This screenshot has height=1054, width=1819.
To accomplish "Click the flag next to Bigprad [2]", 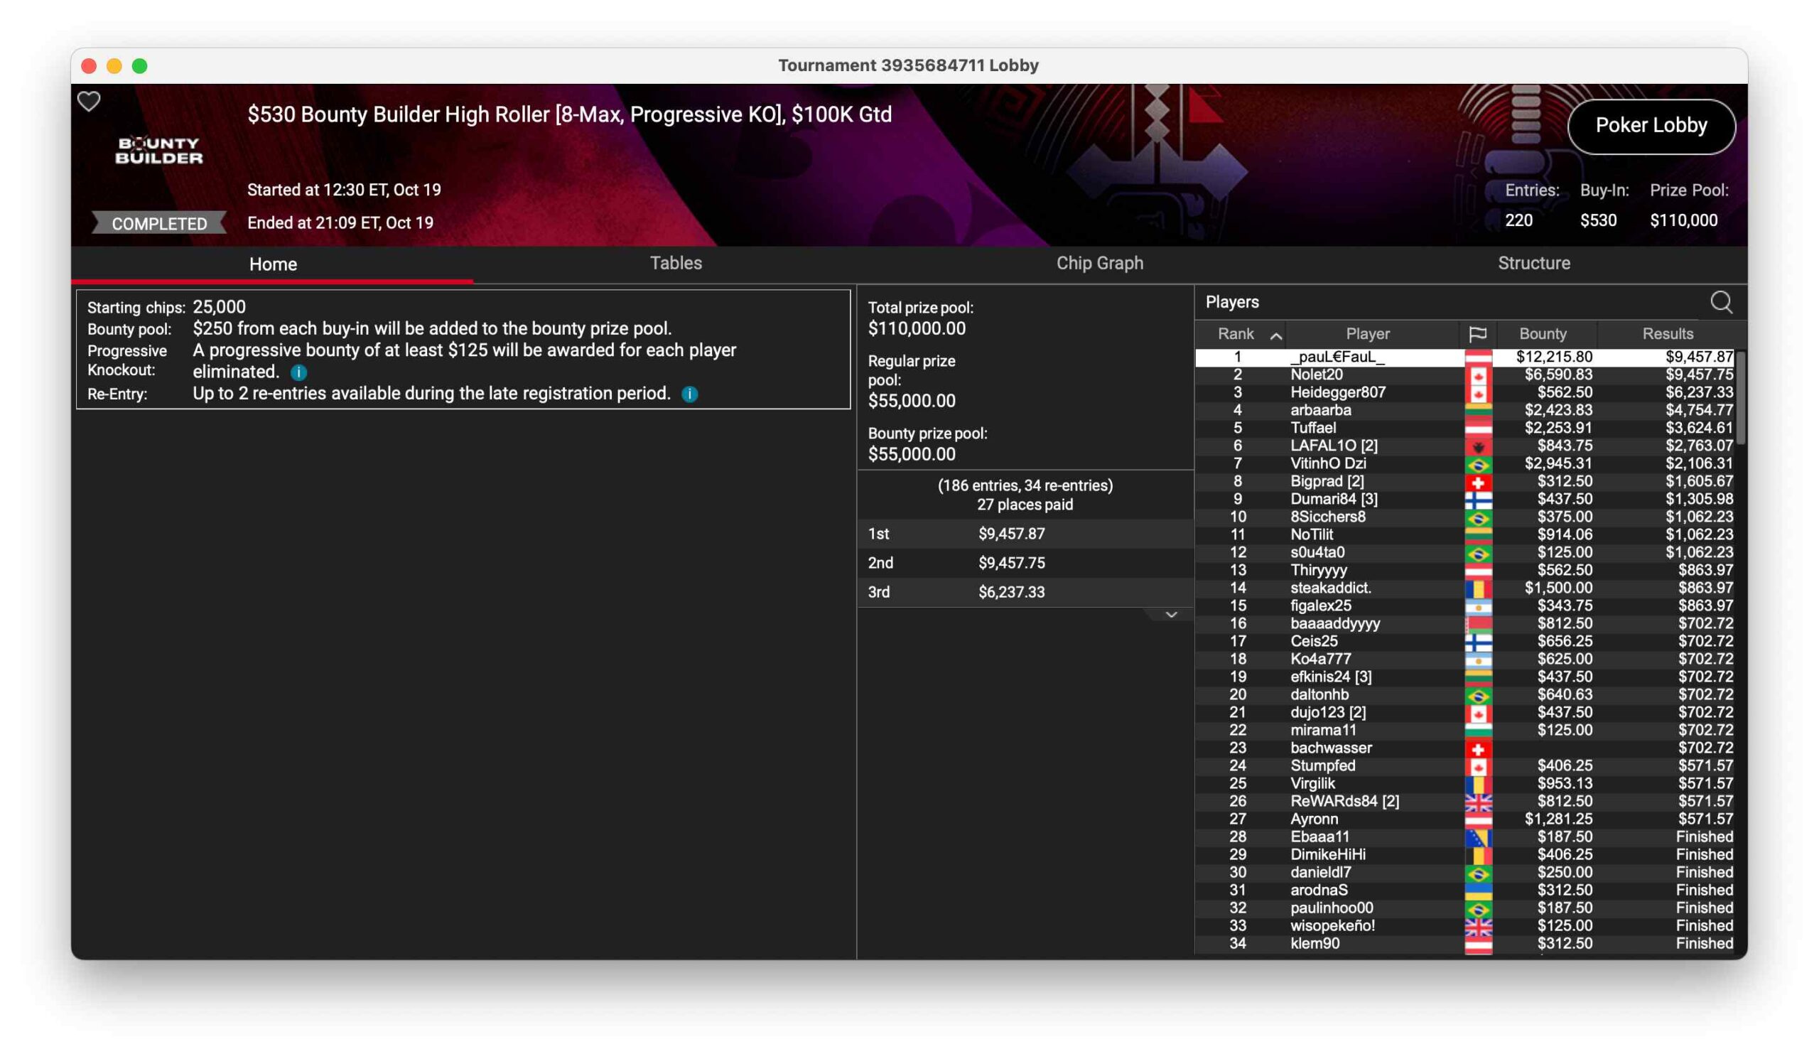I will 1477,483.
